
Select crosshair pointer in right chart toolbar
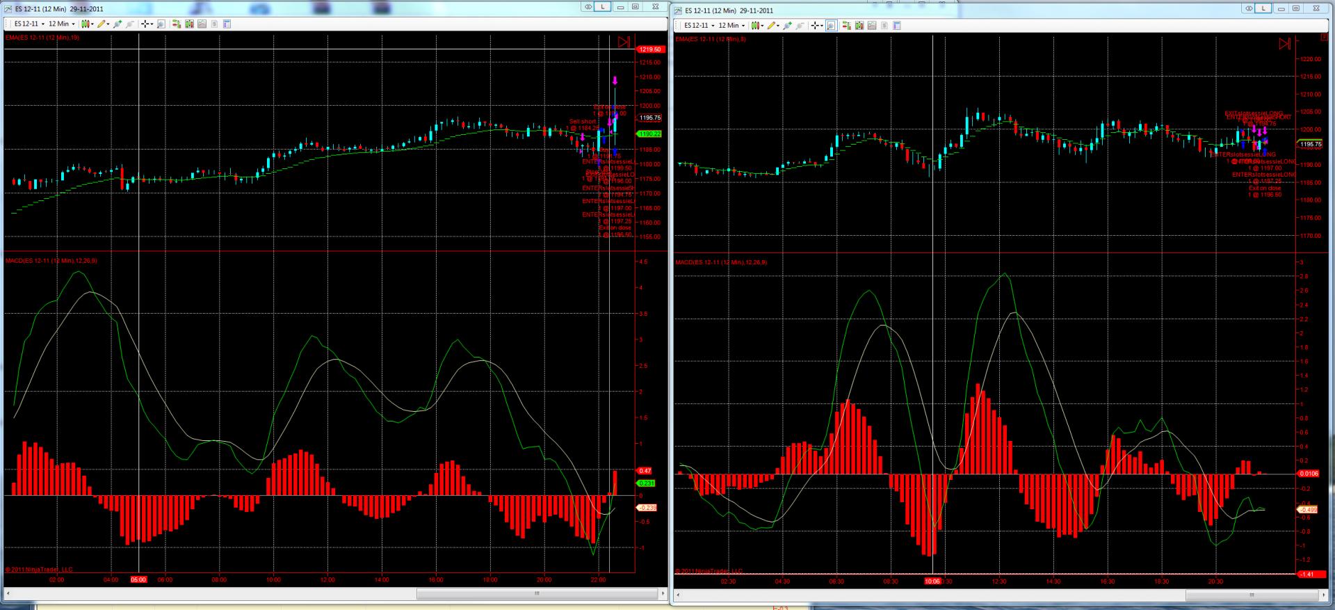point(816,26)
